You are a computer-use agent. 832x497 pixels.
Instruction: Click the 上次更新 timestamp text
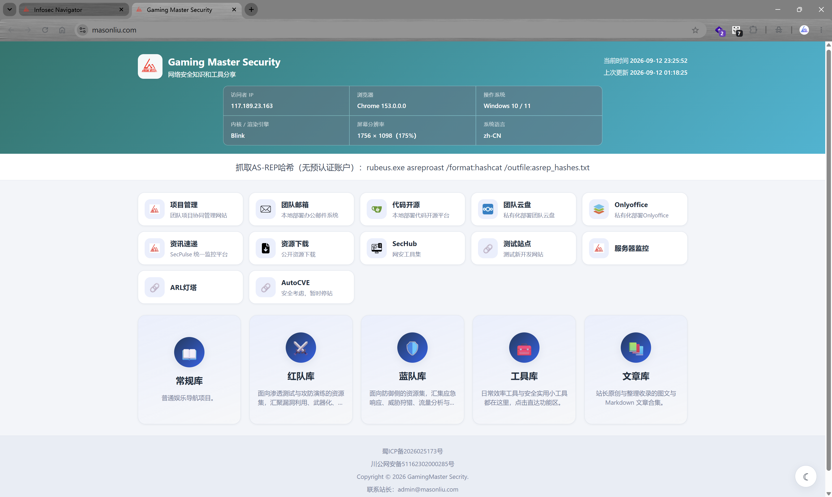pos(645,73)
